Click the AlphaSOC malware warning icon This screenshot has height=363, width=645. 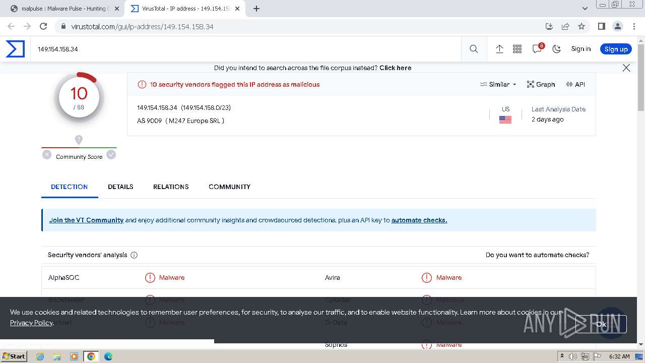tap(150, 277)
